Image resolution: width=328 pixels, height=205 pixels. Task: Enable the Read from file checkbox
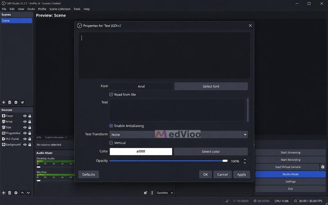coord(111,95)
